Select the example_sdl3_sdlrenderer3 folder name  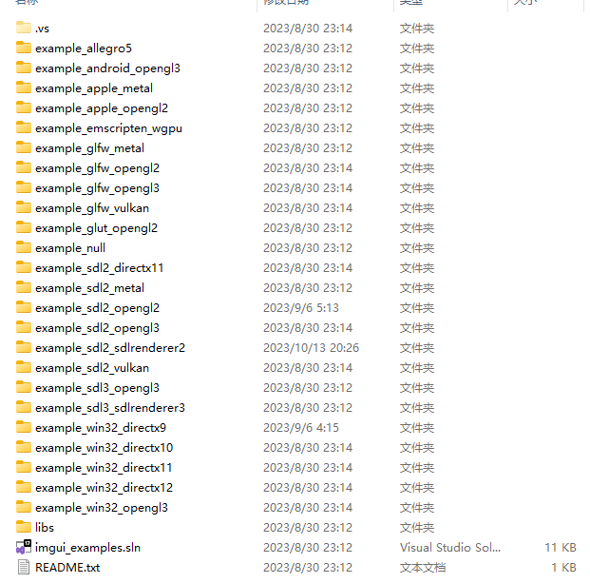(x=110, y=407)
